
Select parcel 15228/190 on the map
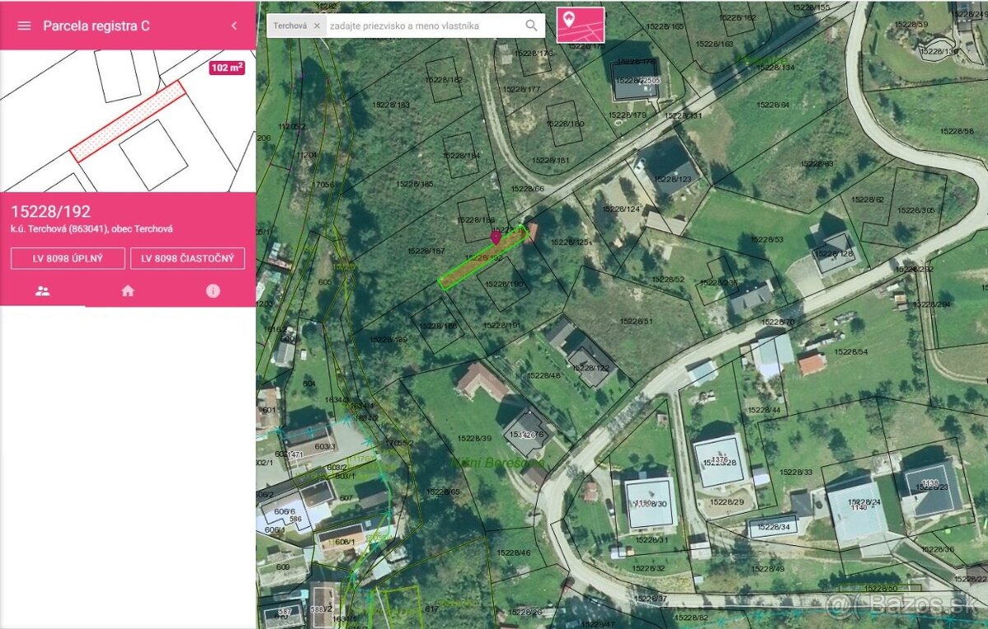pos(505,284)
